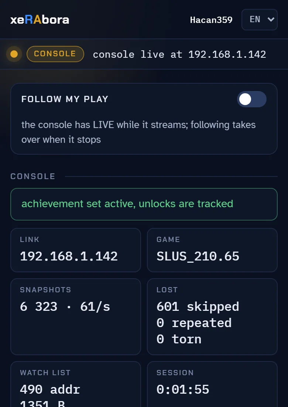
Task: Toggle the Follow My Play switch
Action: click(x=251, y=99)
